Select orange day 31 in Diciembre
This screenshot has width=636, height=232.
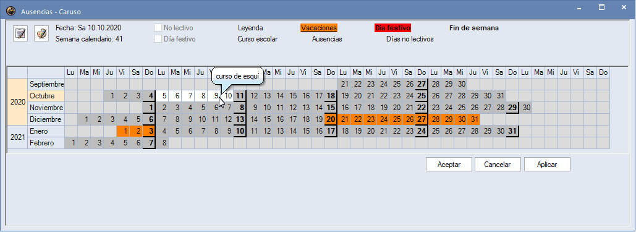point(473,119)
